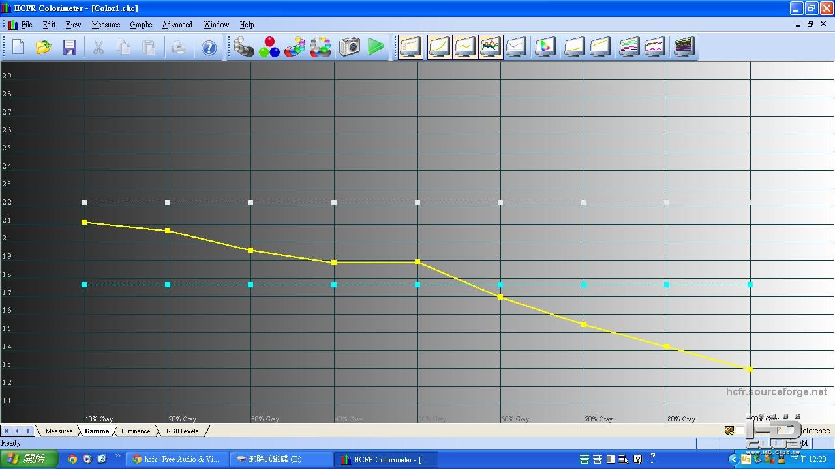Open the Windows Start button
This screenshot has height=469, width=835.
[x=29, y=459]
